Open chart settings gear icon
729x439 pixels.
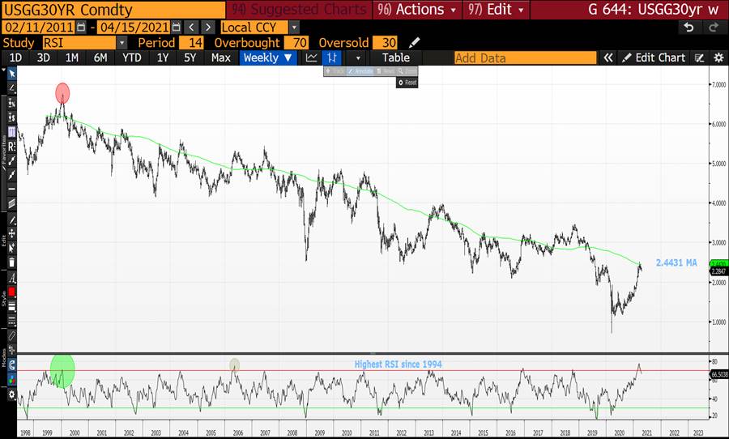(x=718, y=58)
